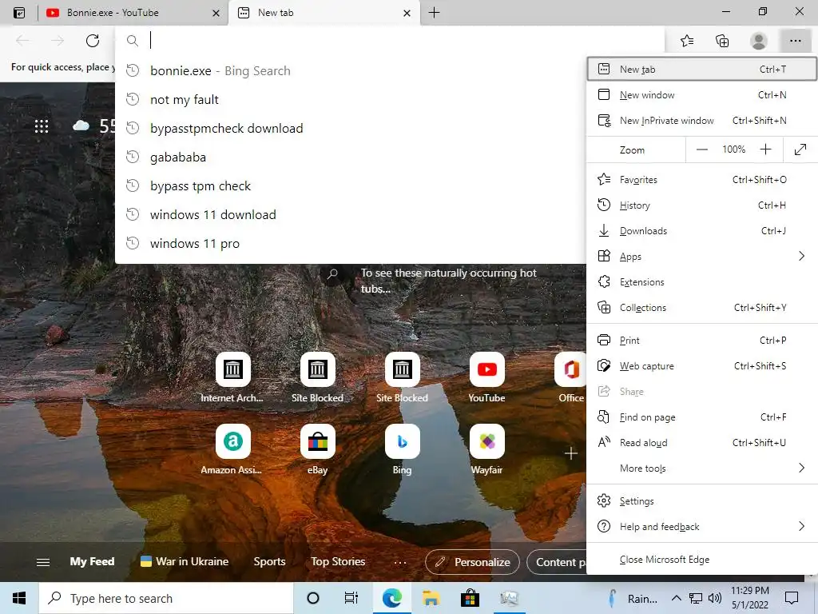The image size is (818, 614).
Task: Open Settings from the menu
Action: (701, 501)
